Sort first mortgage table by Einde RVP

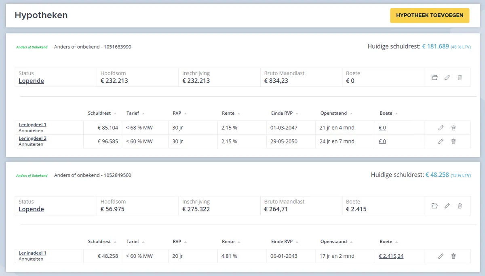click(285, 113)
